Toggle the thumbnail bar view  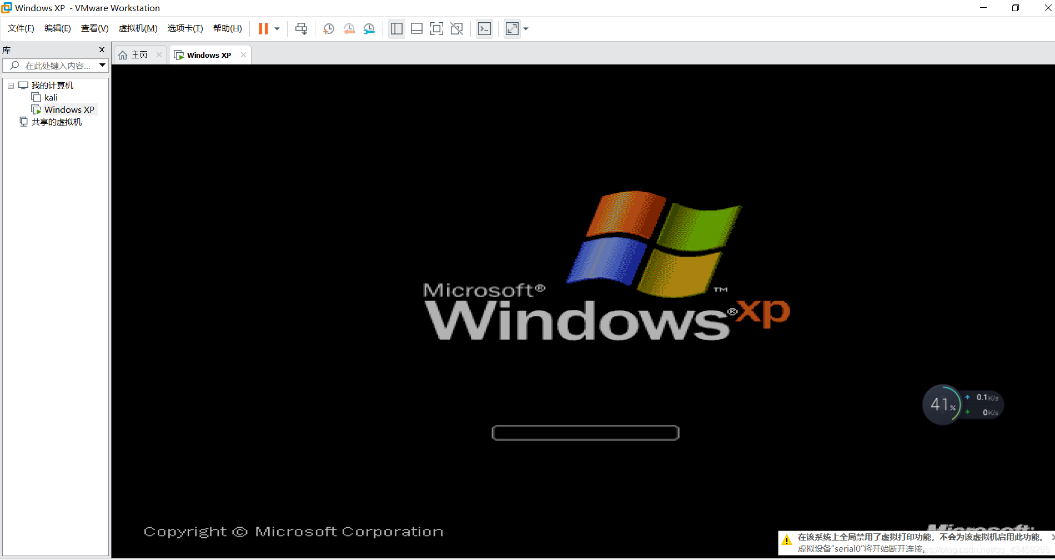(x=416, y=29)
